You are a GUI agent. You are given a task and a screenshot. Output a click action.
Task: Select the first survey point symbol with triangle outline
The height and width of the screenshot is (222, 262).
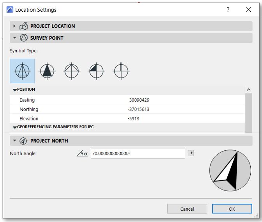pyautogui.click(x=22, y=71)
